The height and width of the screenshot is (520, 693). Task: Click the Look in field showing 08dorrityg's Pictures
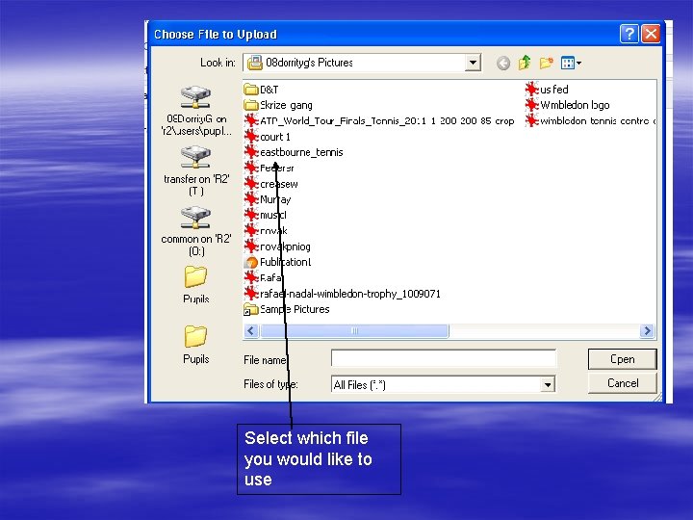[x=362, y=63]
